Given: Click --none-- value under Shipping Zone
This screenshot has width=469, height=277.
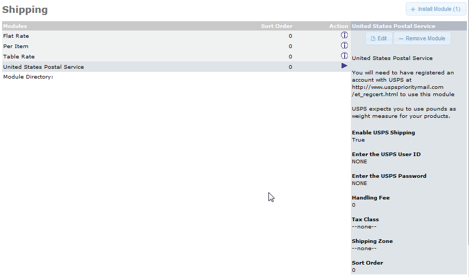Looking at the screenshot, I should point(364,249).
